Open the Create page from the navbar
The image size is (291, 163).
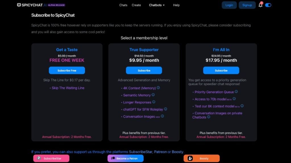(136, 5)
